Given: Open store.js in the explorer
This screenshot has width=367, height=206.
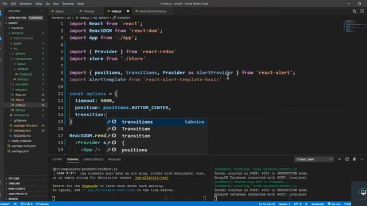Looking at the screenshot, I should pos(20,110).
